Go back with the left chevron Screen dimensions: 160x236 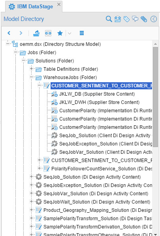9,33
